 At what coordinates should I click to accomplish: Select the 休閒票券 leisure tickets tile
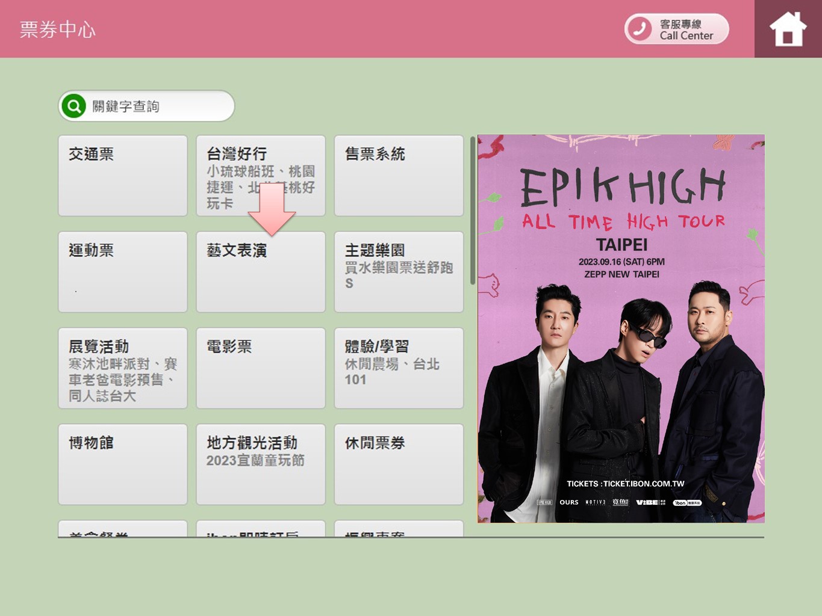pos(399,464)
